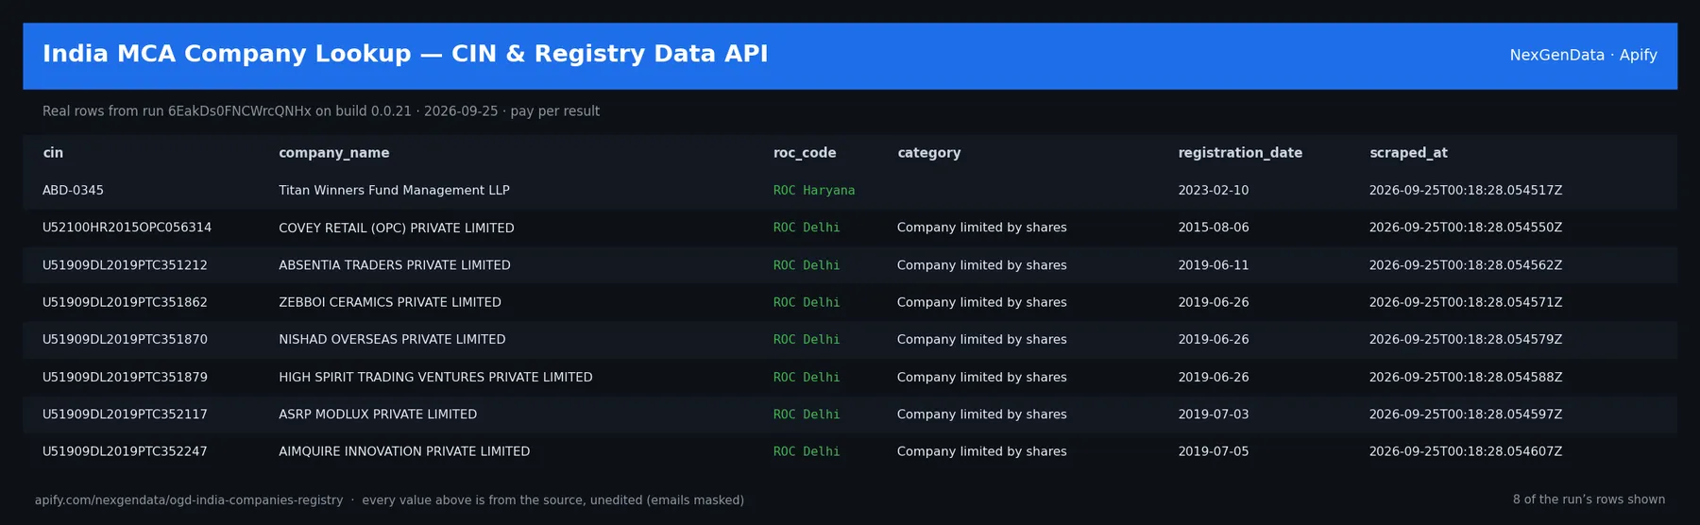Click timestamp ending 054562Z
The width and height of the screenshot is (1700, 525).
coord(1466,265)
